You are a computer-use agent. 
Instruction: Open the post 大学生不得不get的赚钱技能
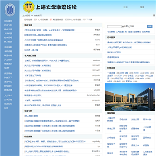pos(120,47)
